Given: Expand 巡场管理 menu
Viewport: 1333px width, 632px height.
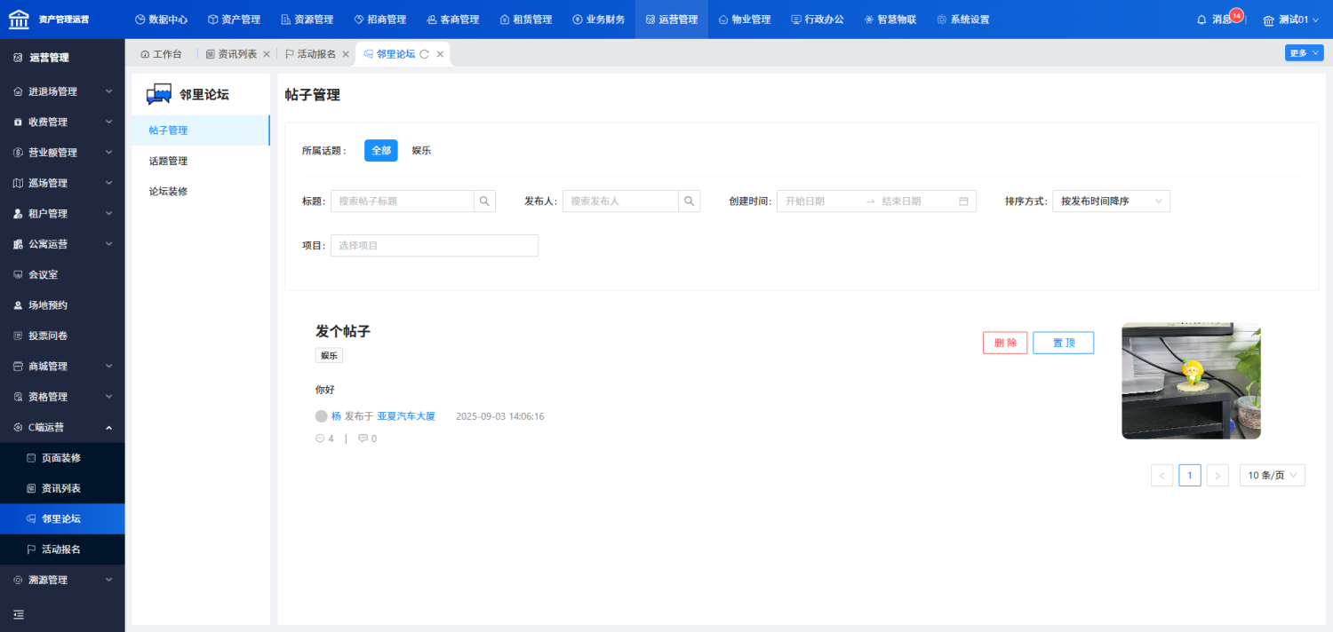Looking at the screenshot, I should pos(62,183).
